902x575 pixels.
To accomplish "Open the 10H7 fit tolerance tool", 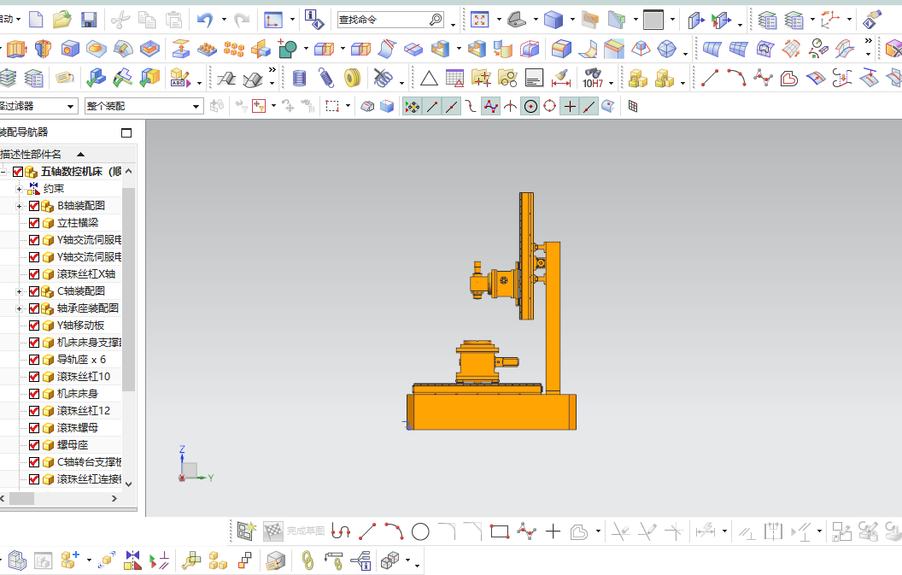I will pos(593,79).
